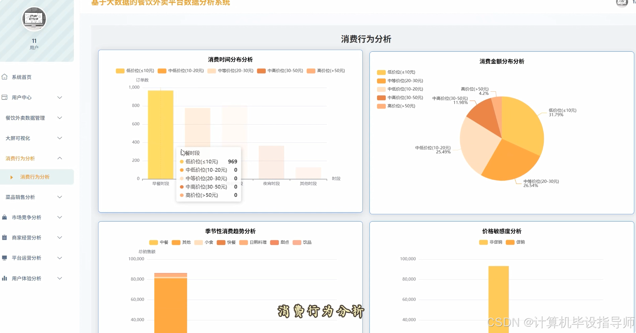Image resolution: width=636 pixels, height=333 pixels.
Task: Open the 用户中心 menu label
Action: [x=22, y=97]
